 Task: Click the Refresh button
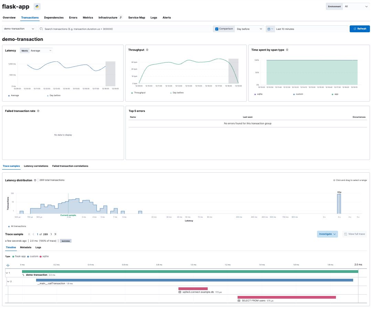(360, 28)
